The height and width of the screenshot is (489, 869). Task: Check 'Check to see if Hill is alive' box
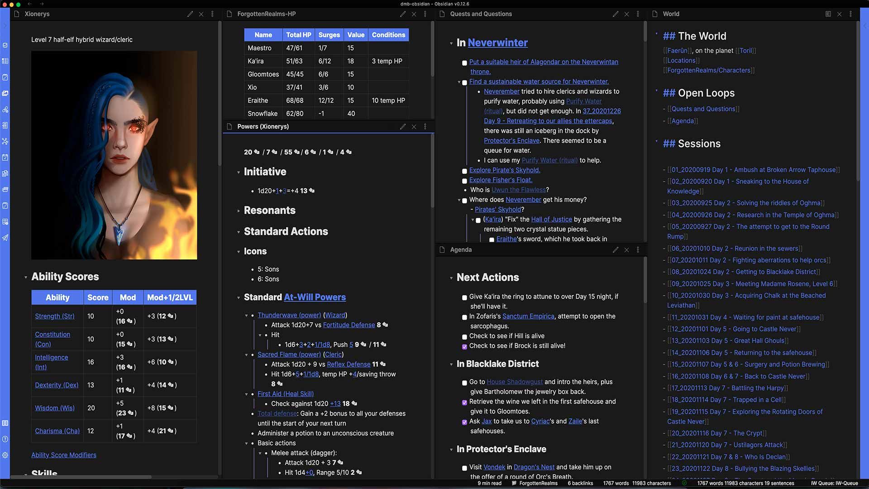[464, 336]
